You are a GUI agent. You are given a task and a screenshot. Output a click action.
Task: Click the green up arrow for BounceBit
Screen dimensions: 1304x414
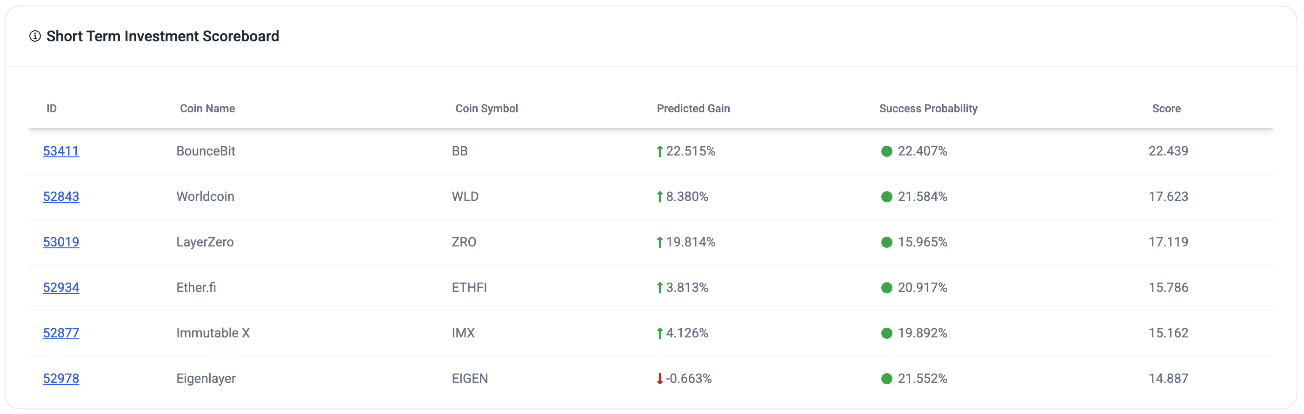pyautogui.click(x=659, y=151)
